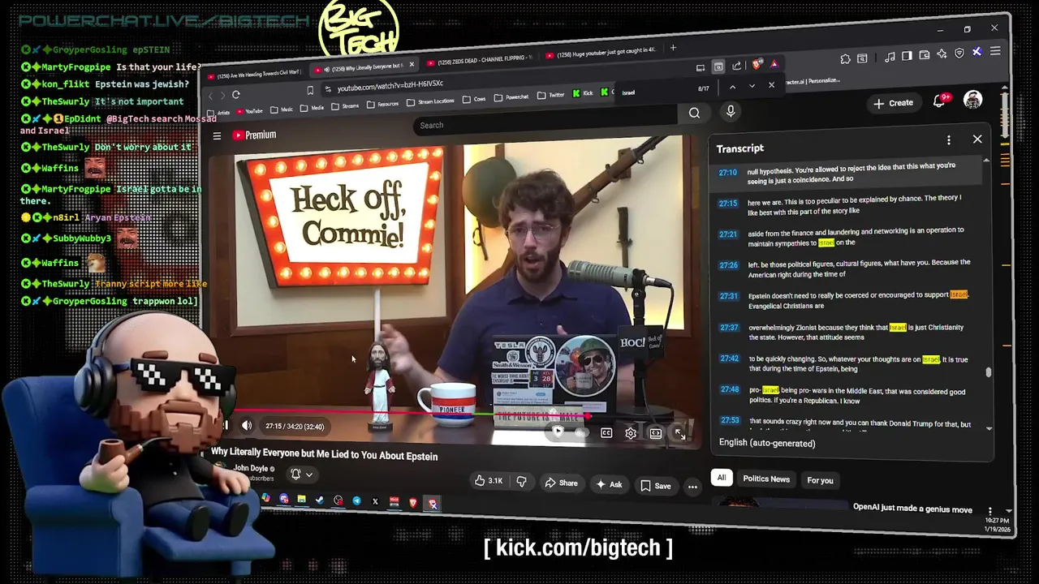Open the Stream Locations bookmark folder
1039x584 pixels.
click(x=430, y=101)
